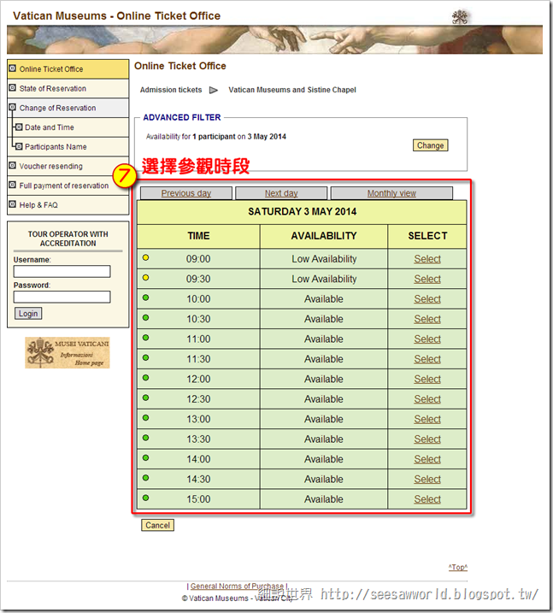Screen dimensions: 553x613
Task: Open Online Ticket Office sidebar item
Action: (68, 69)
